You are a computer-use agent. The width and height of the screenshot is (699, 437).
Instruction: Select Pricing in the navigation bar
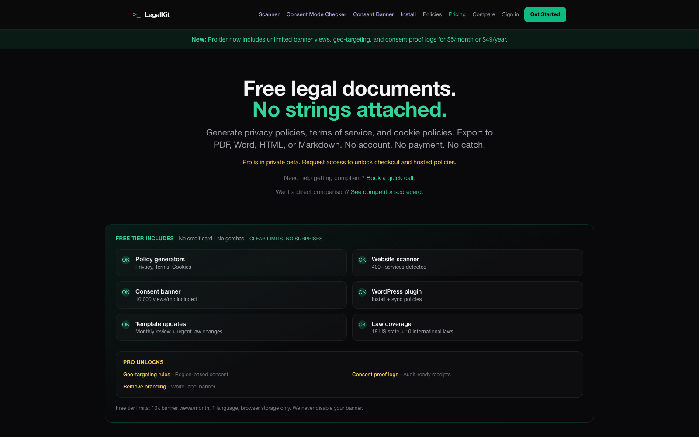coord(457,14)
